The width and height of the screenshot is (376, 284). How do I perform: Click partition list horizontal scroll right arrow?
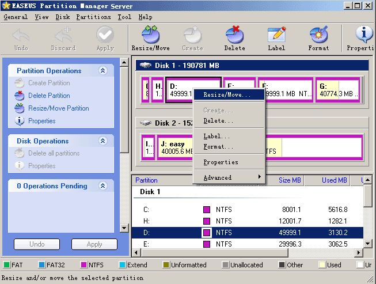359,252
